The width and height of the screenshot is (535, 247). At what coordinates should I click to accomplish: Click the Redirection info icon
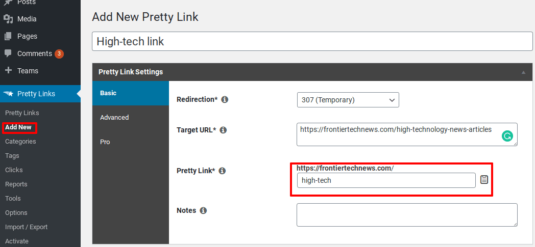(225, 100)
